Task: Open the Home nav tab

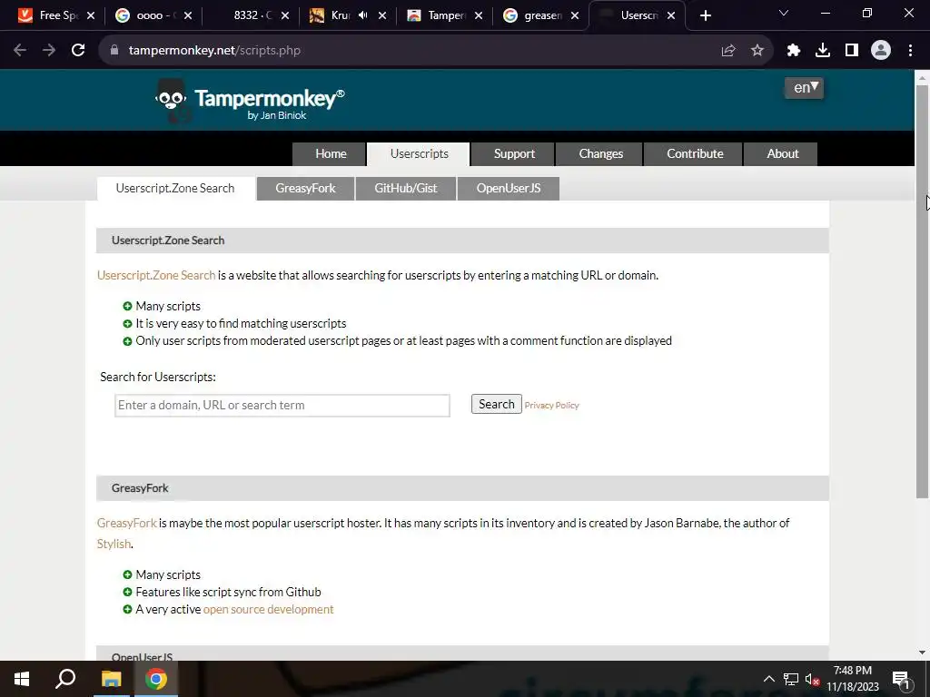Action: pos(329,154)
